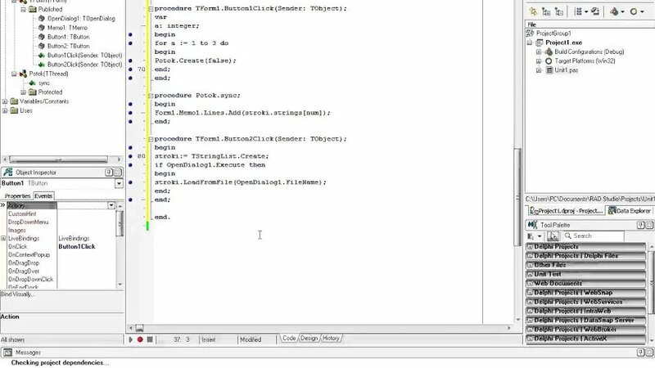
Task: Open the Properties tab in Object Inspector
Action: click(x=17, y=195)
